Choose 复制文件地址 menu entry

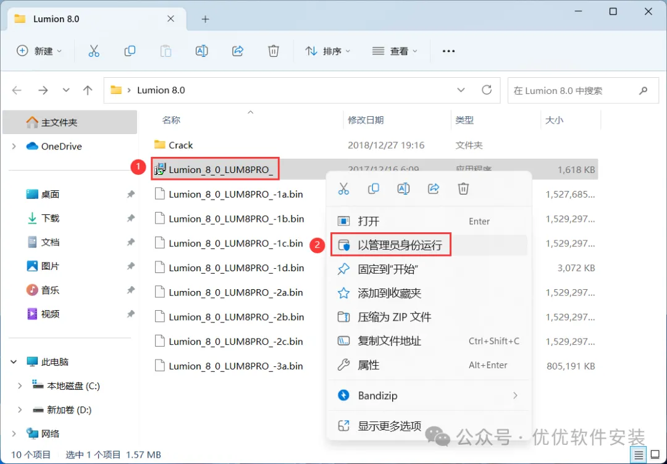pos(429,341)
